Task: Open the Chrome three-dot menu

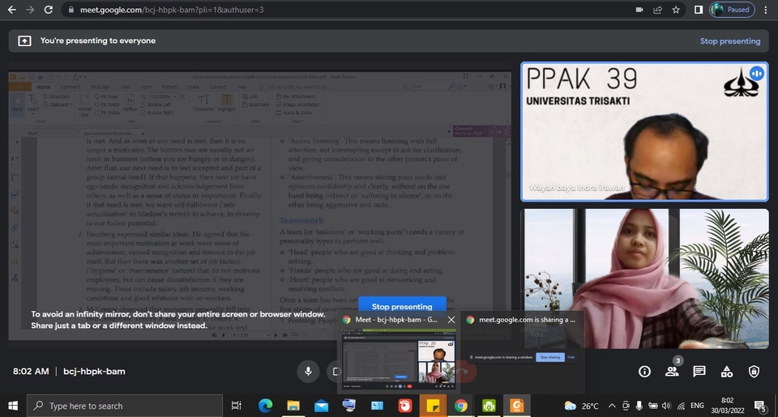Action: click(x=766, y=10)
